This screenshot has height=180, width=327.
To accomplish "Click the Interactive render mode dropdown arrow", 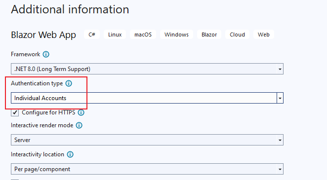I will [x=280, y=140].
